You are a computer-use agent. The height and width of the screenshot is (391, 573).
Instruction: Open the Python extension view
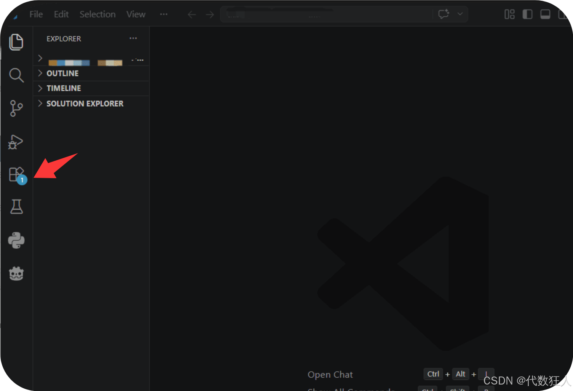(16, 240)
